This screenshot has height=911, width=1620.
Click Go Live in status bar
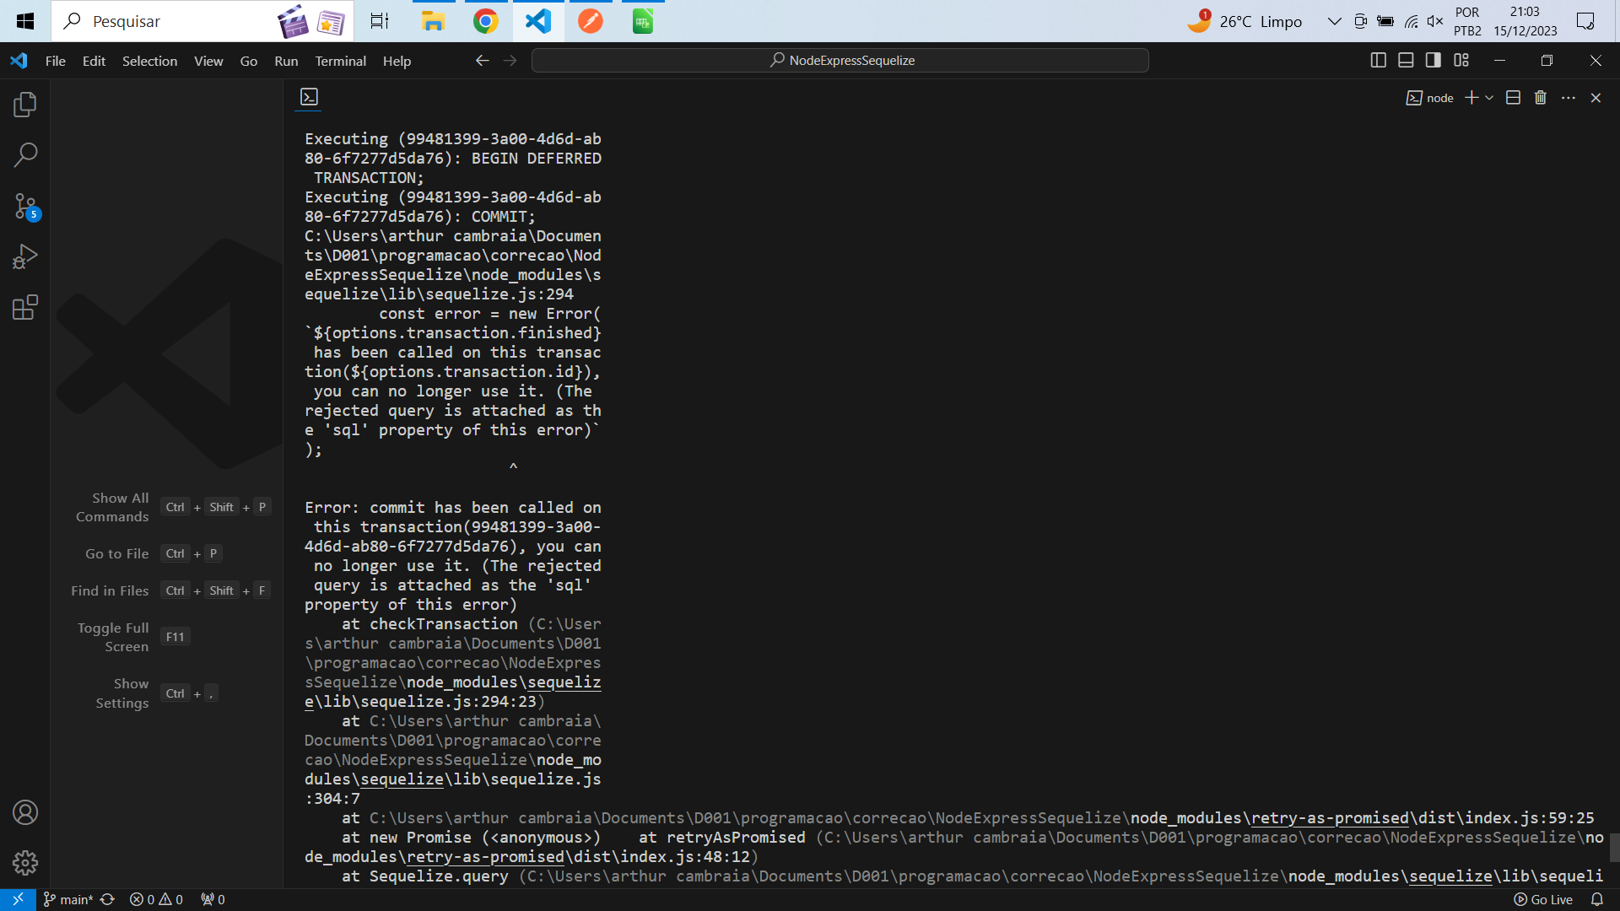click(x=1543, y=899)
